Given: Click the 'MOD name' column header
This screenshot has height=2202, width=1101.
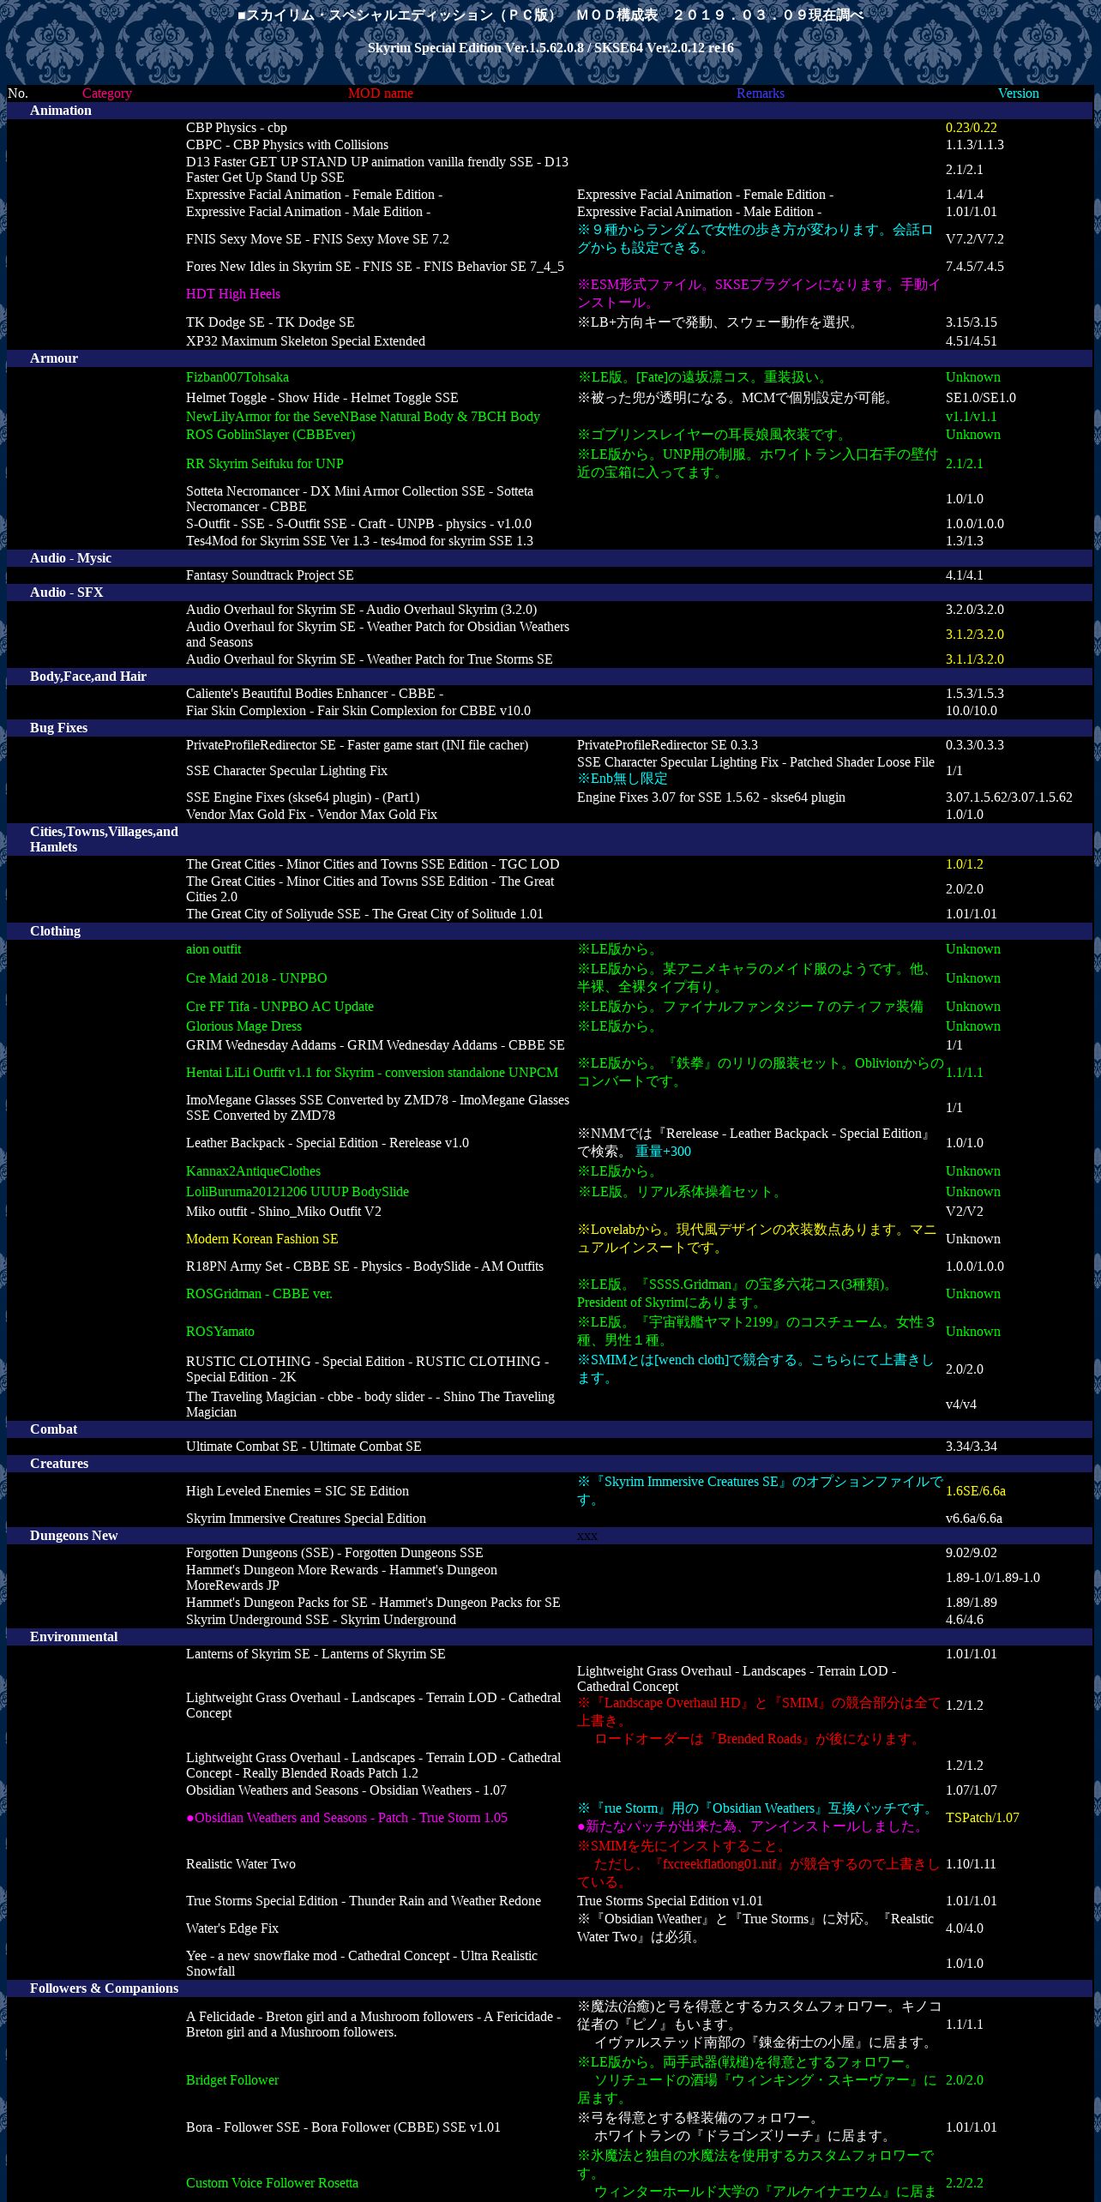Looking at the screenshot, I should [381, 93].
